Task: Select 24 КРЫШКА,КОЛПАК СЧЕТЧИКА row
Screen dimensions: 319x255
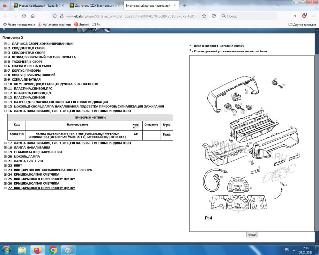Action: [33, 174]
